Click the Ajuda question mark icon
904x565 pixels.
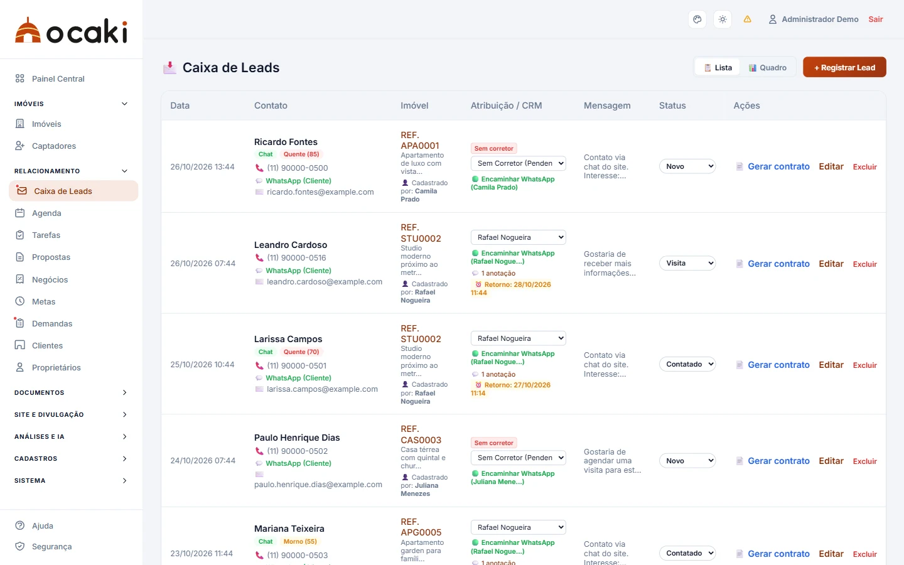pyautogui.click(x=20, y=525)
